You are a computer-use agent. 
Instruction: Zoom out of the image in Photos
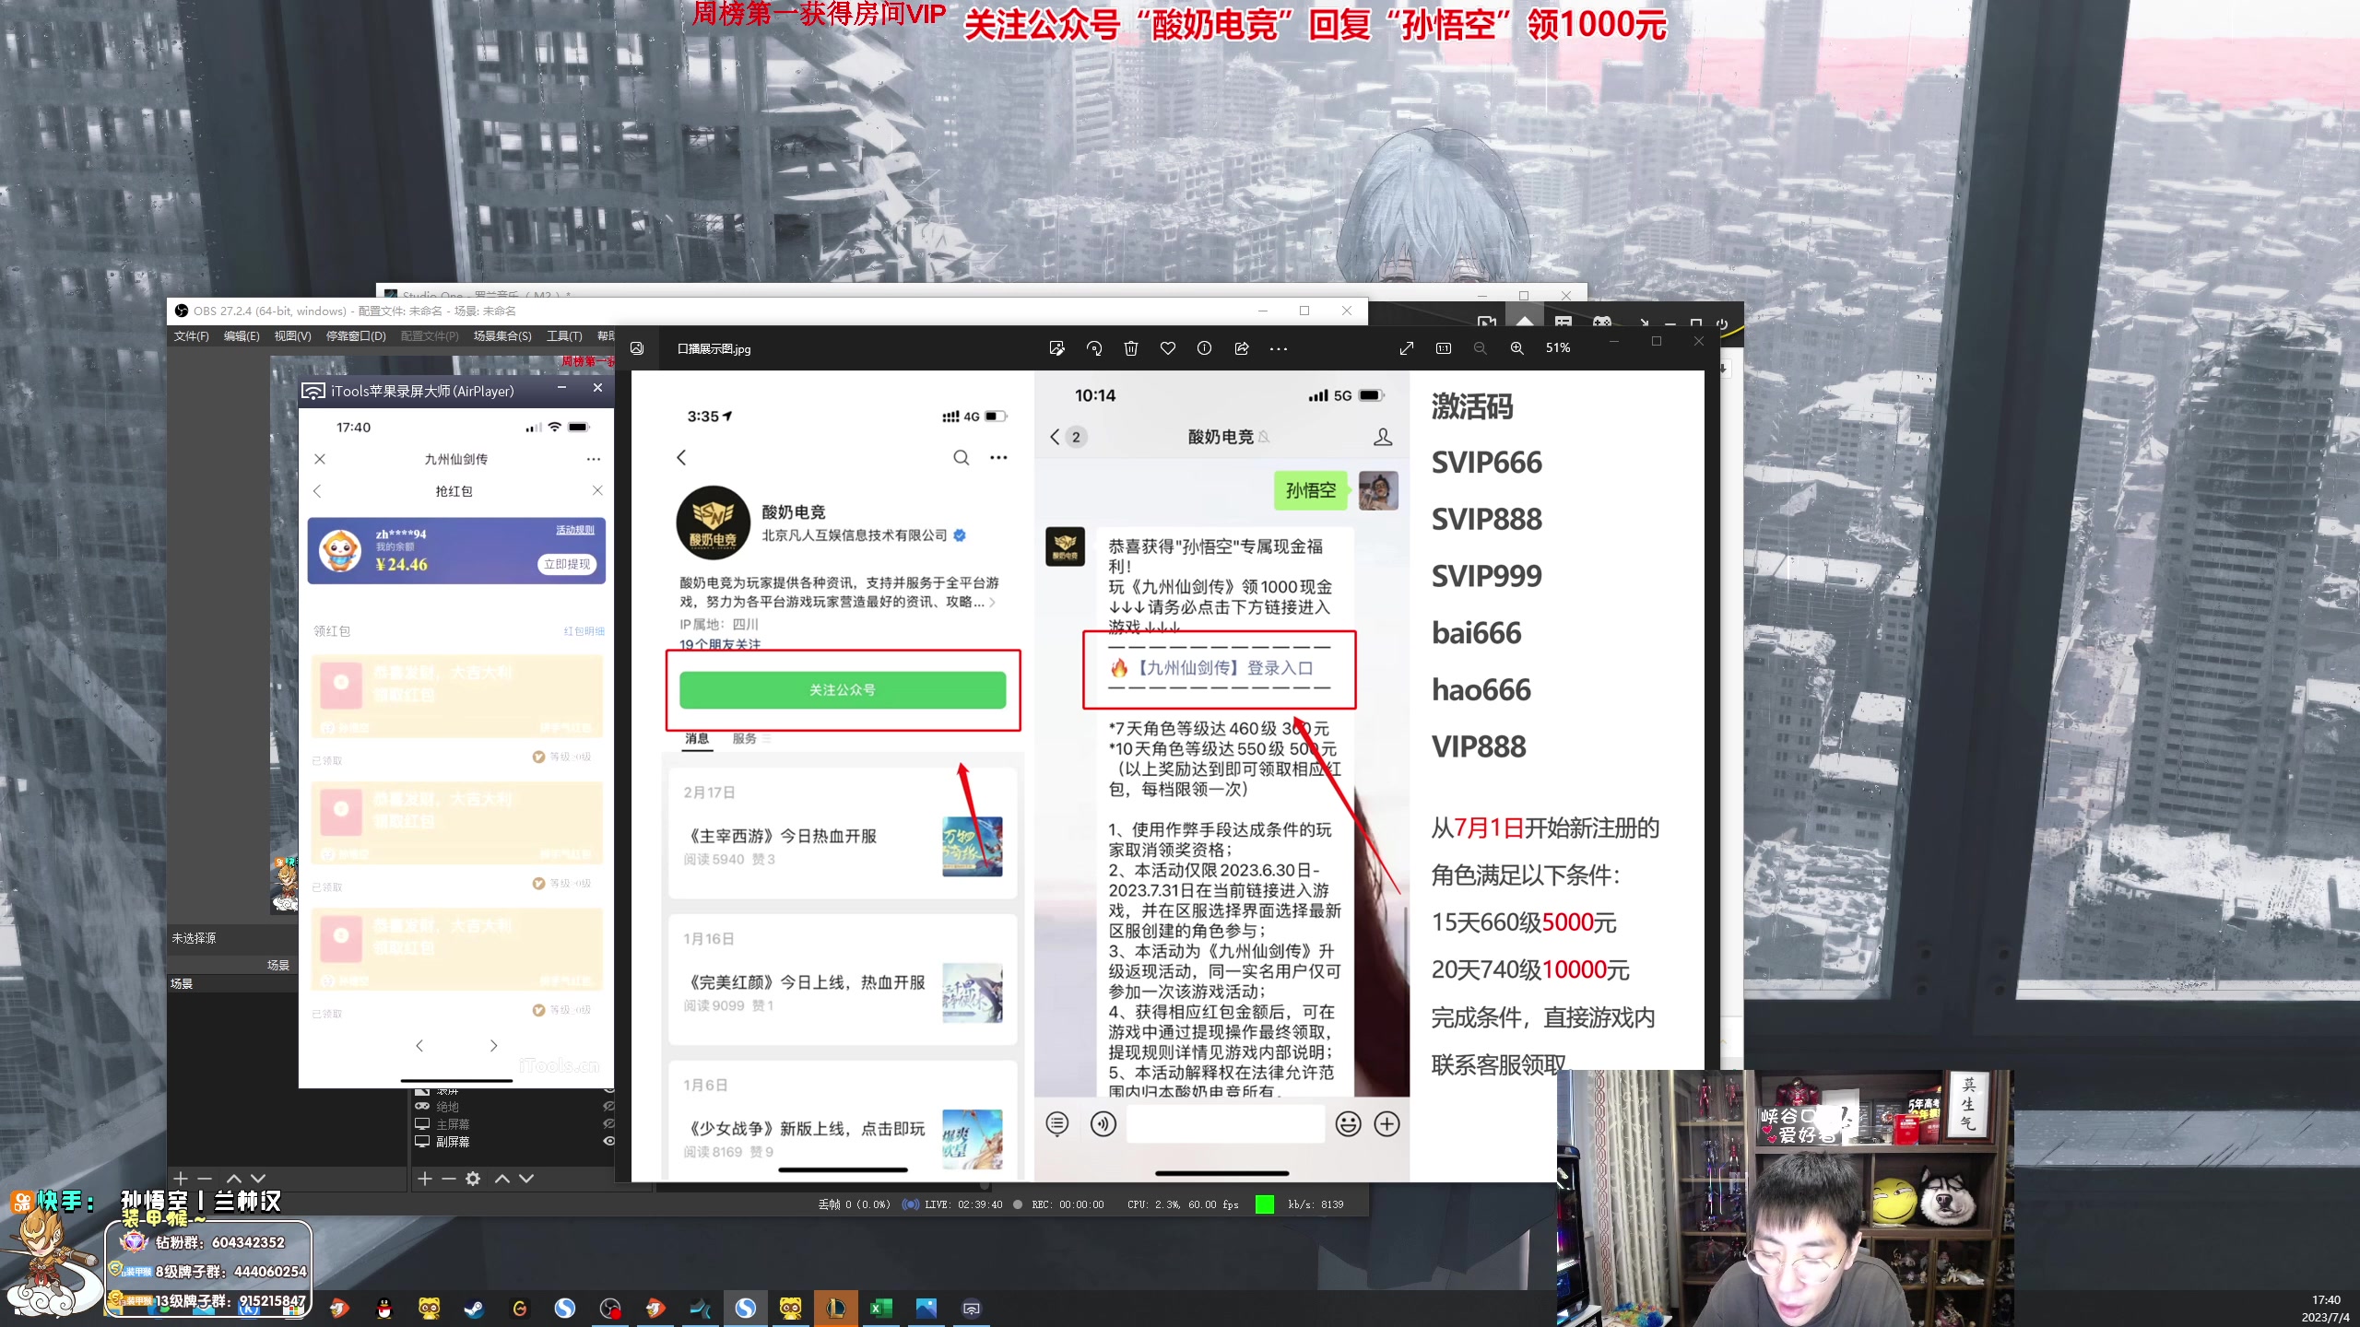tap(1480, 348)
